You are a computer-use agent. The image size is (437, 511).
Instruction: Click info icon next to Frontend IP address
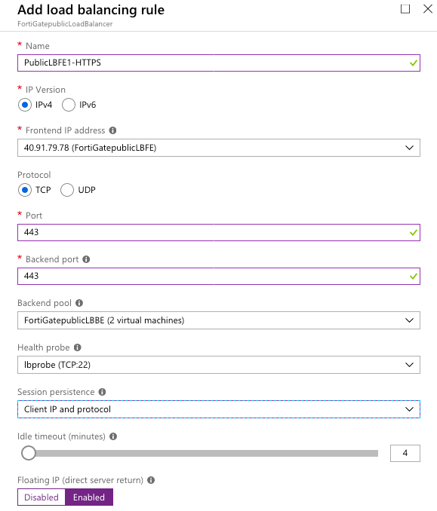(112, 130)
